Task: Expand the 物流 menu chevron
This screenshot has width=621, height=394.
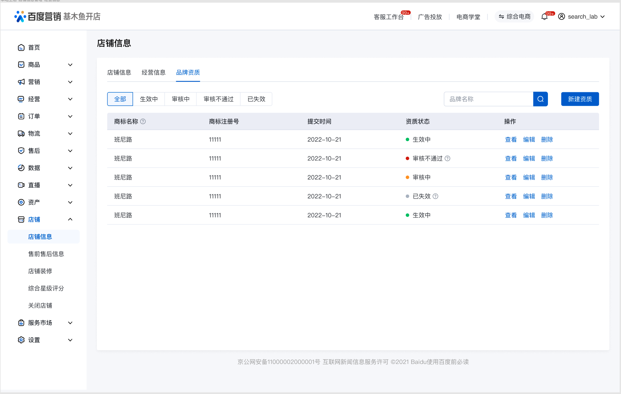Action: [70, 134]
